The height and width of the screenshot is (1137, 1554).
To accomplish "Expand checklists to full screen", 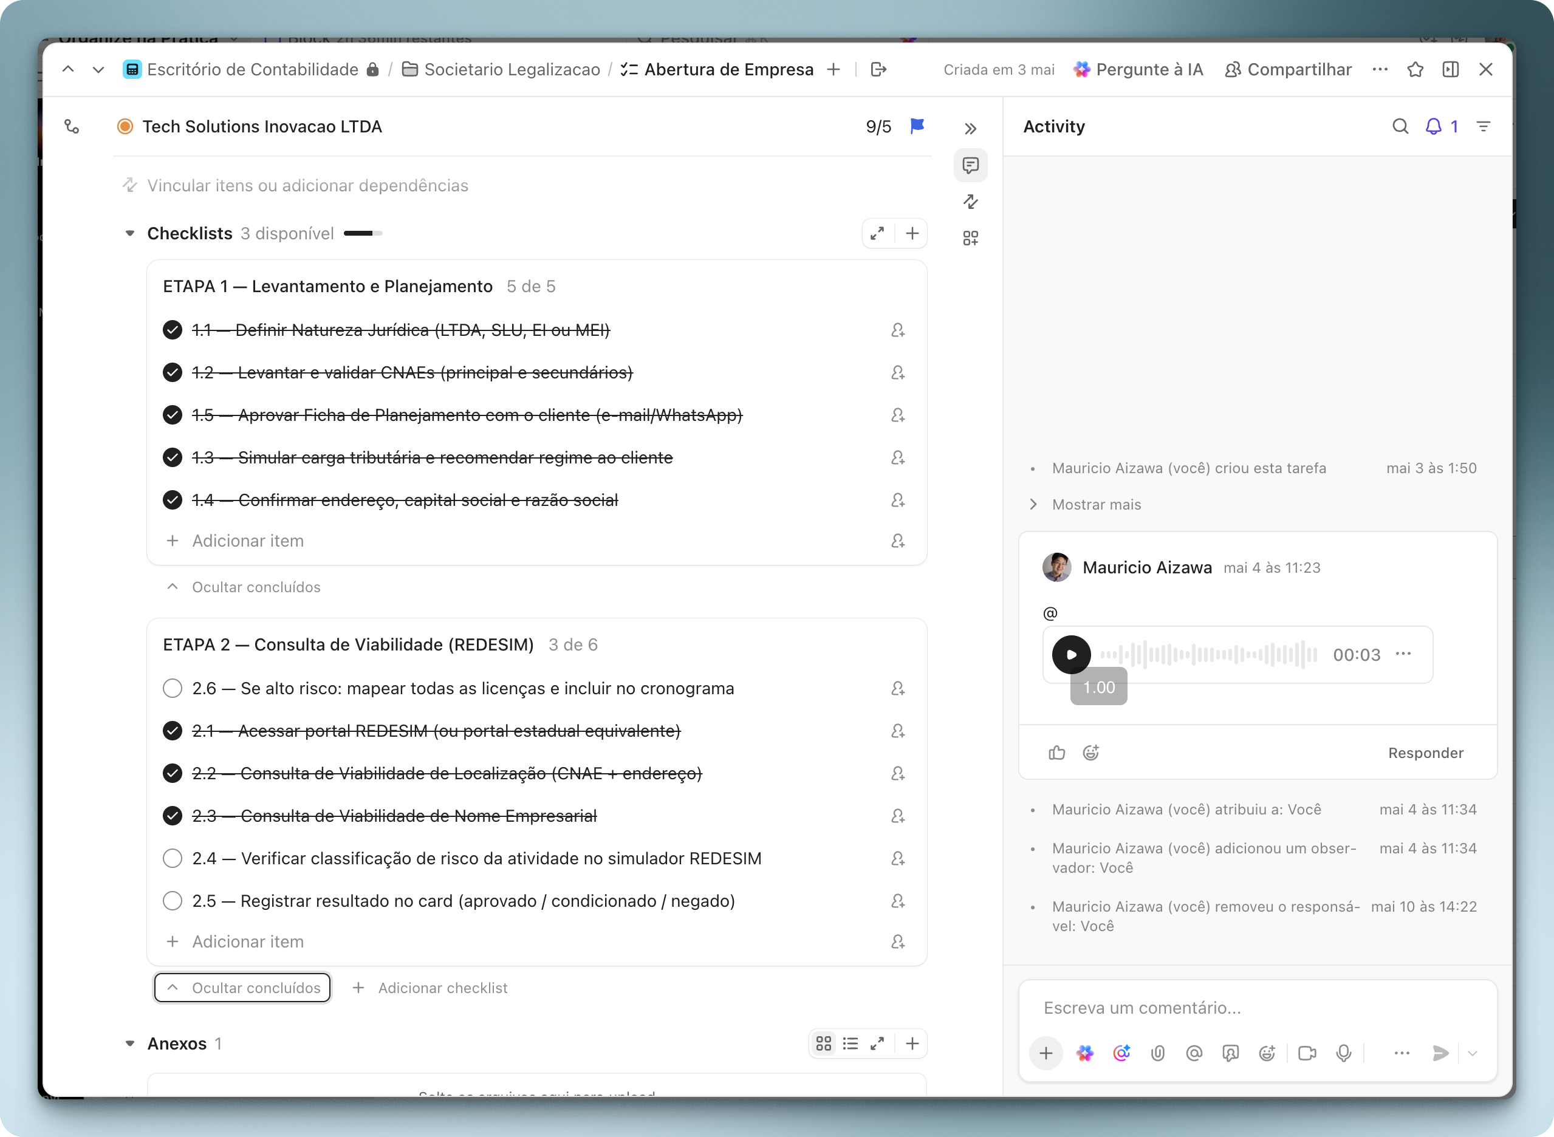I will [877, 233].
